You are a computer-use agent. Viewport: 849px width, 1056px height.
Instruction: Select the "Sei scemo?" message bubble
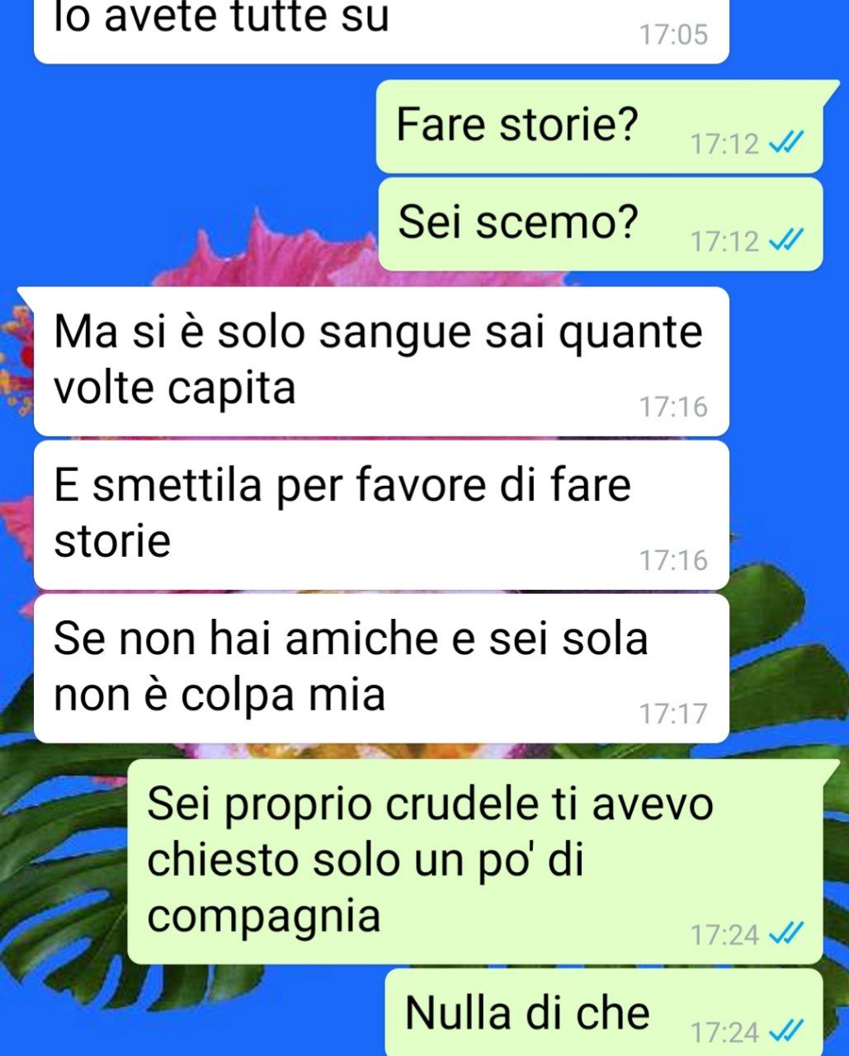click(600, 224)
